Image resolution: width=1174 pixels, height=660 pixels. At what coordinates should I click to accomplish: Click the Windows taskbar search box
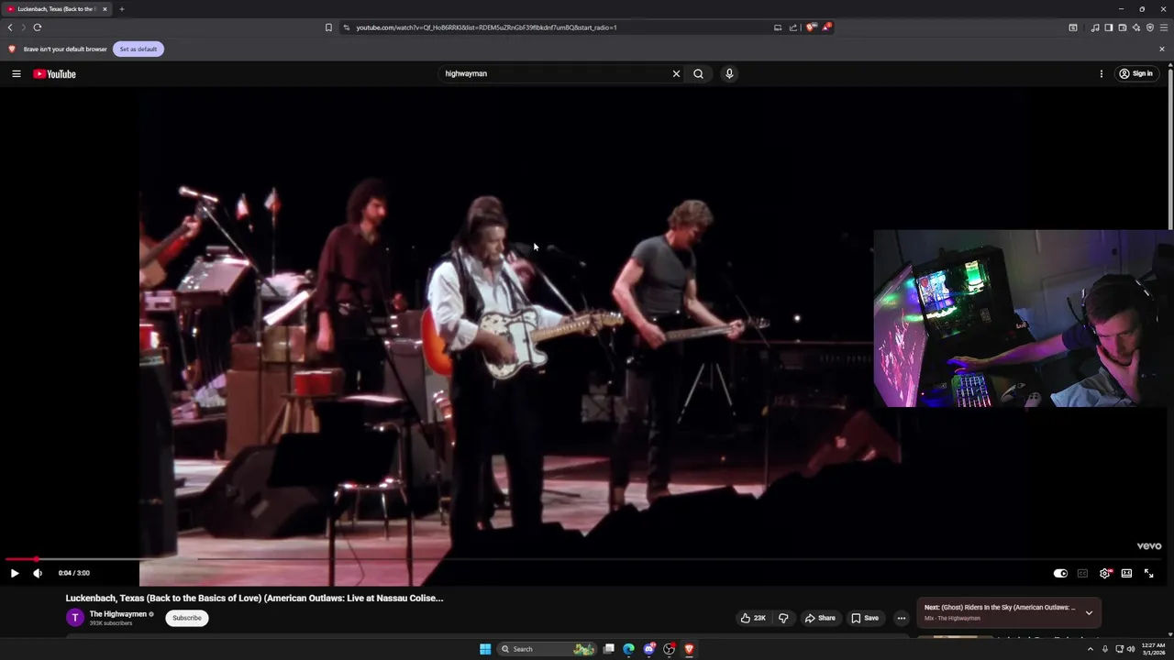click(547, 650)
